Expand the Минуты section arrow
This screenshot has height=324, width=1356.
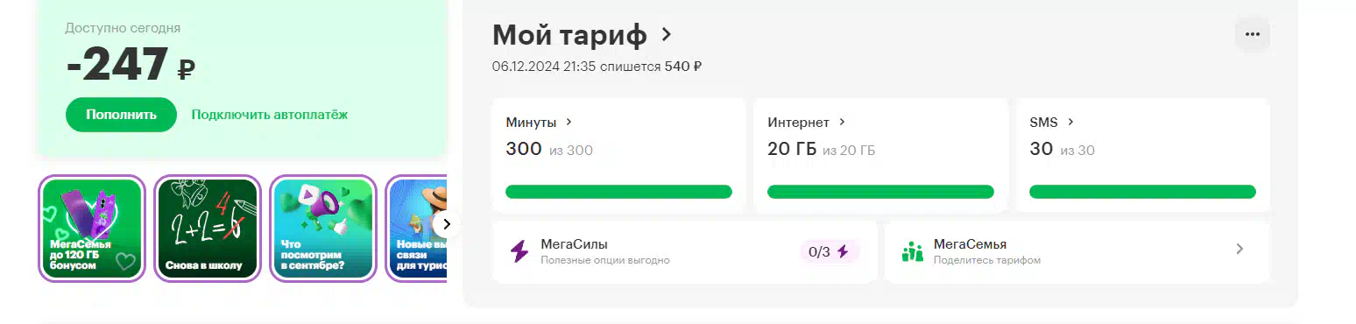tap(569, 122)
